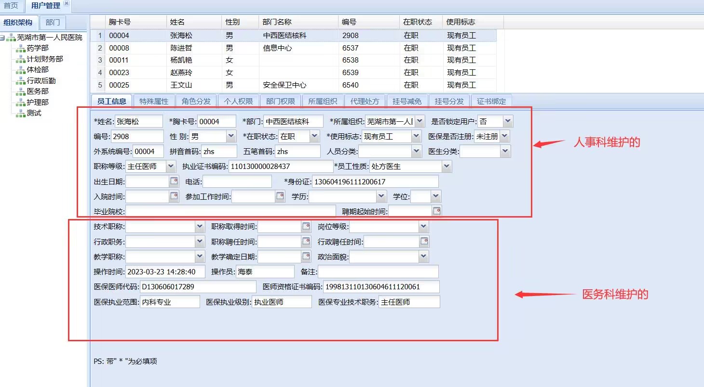
Task: Expand the 政治面貌 dropdown
Action: tap(423, 257)
